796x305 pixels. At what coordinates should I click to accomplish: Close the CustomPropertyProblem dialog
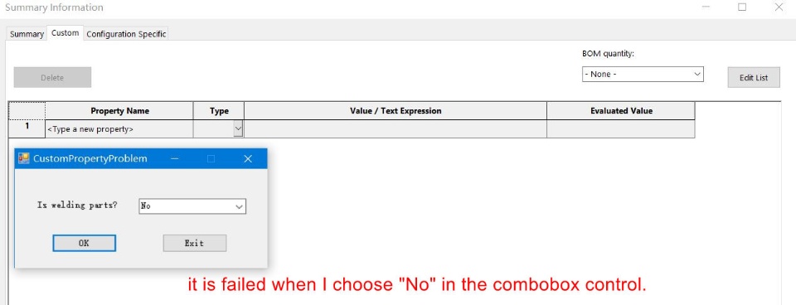pos(248,159)
